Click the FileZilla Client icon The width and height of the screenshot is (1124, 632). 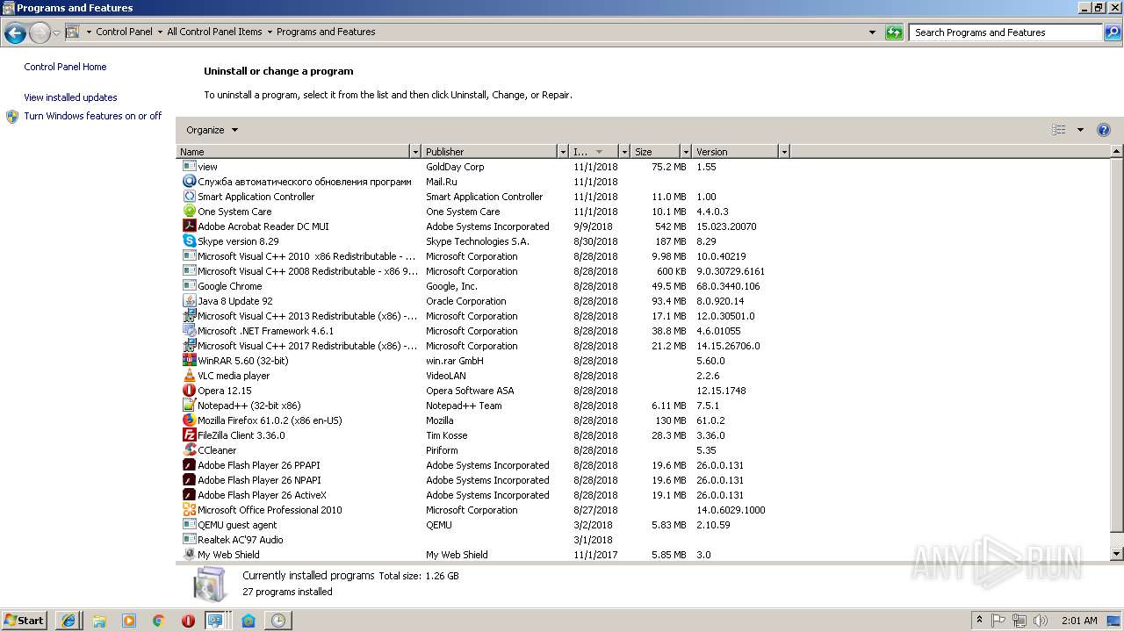coord(189,435)
